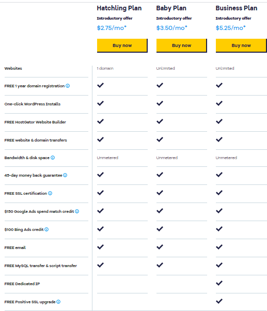Click the Business Plan heading

point(237,8)
